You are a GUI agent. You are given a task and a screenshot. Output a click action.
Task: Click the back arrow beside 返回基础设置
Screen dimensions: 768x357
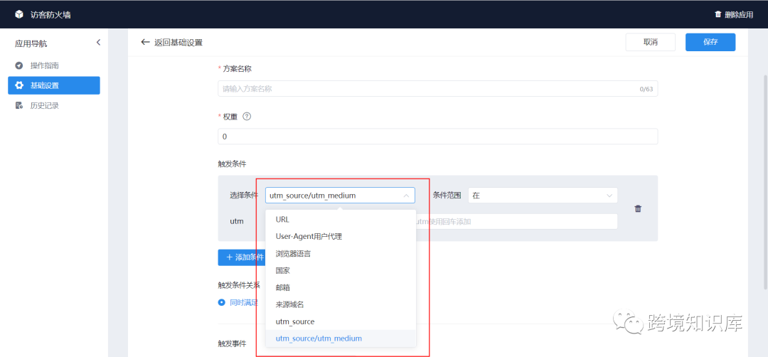coord(145,42)
